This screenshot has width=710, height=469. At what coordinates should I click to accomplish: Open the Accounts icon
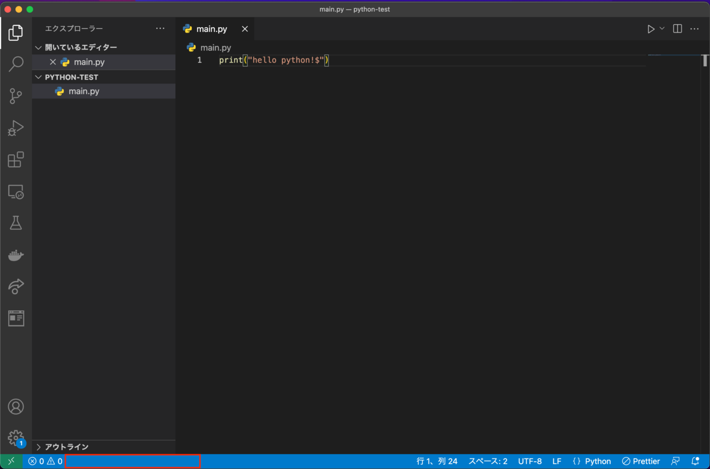pos(16,406)
